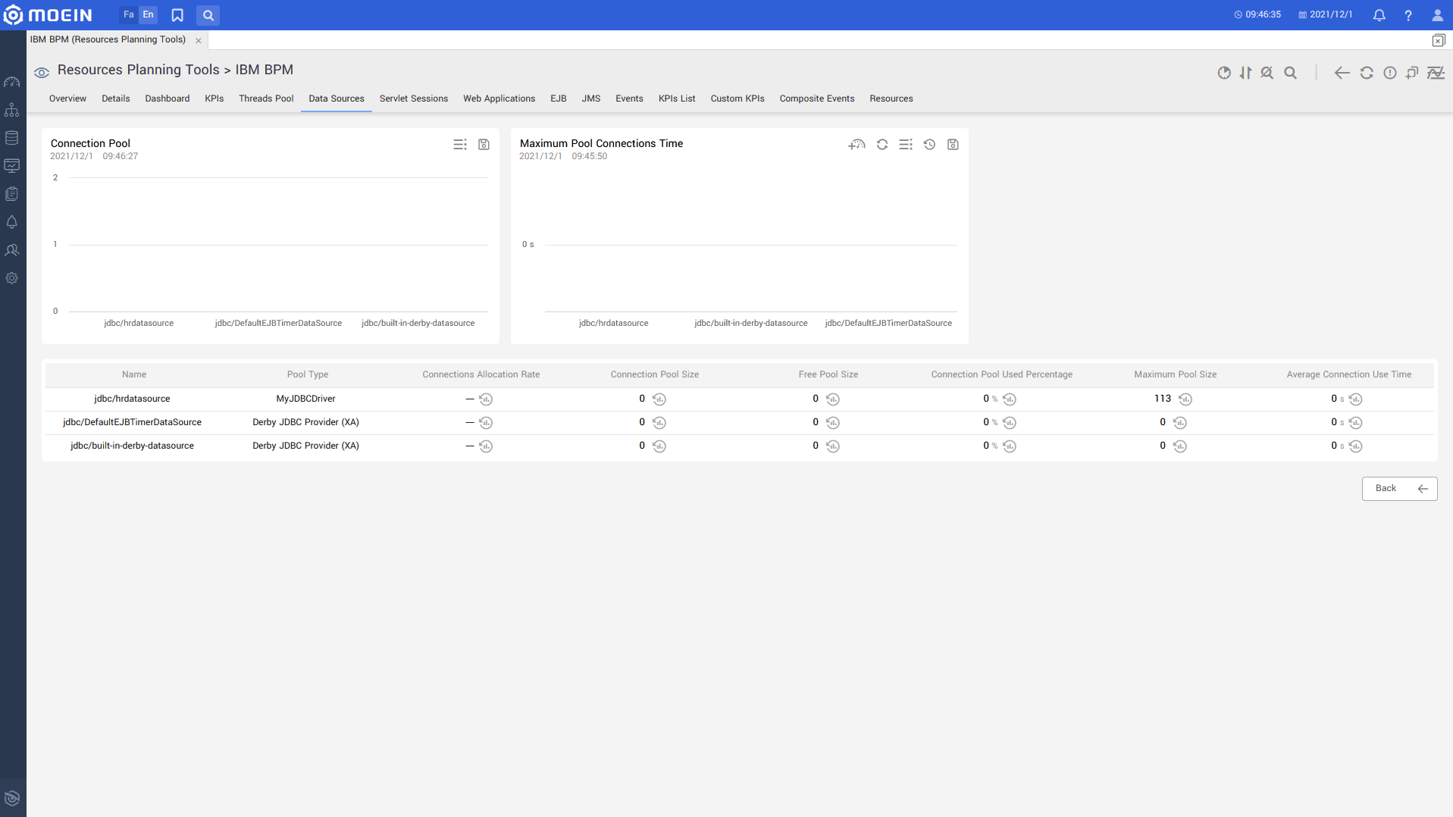
Task: Open sidebar settings gear icon
Action: point(12,278)
